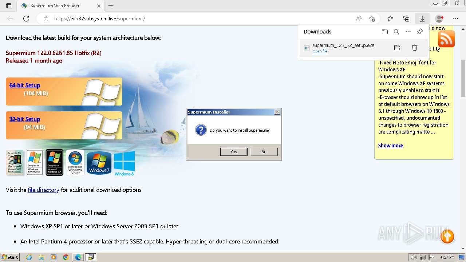Viewport: 466px width, 262px height.
Task: Launch Chrome from taskbar
Action: [x=66, y=257]
